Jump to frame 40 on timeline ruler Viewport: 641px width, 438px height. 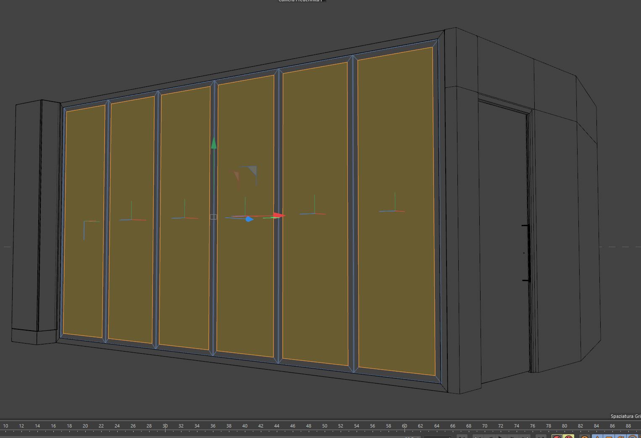coord(245,426)
